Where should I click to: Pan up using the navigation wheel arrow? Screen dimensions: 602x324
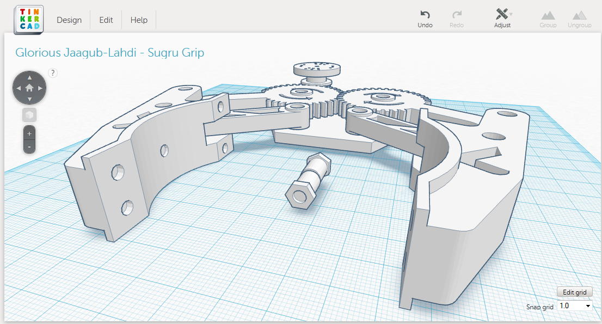pyautogui.click(x=29, y=77)
